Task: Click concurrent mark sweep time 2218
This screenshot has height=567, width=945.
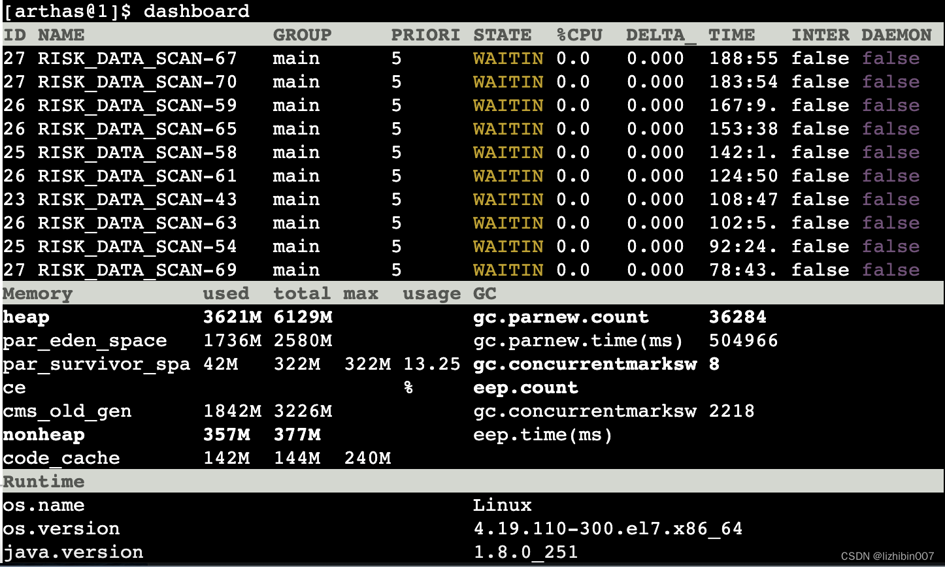Action: tap(732, 411)
